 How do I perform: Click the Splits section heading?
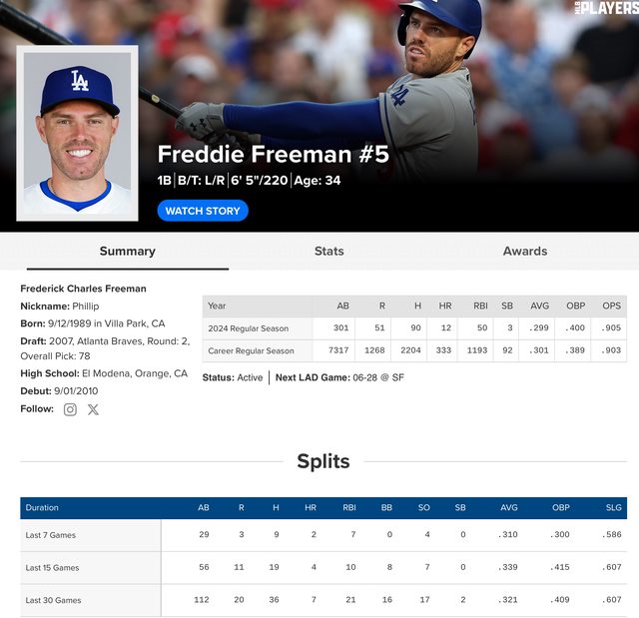pyautogui.click(x=323, y=461)
